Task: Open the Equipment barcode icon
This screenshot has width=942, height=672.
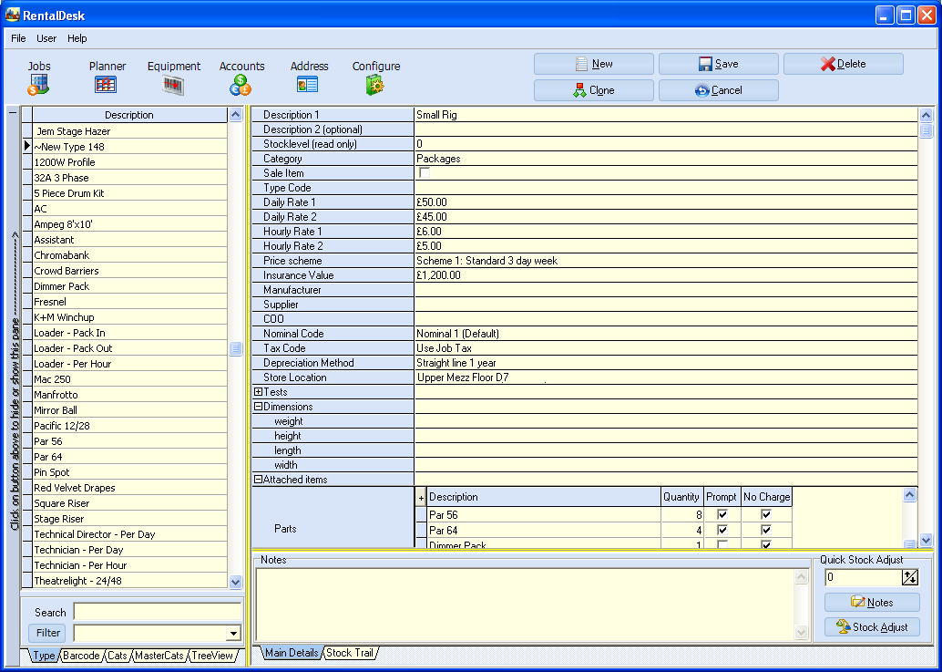Action: [173, 86]
